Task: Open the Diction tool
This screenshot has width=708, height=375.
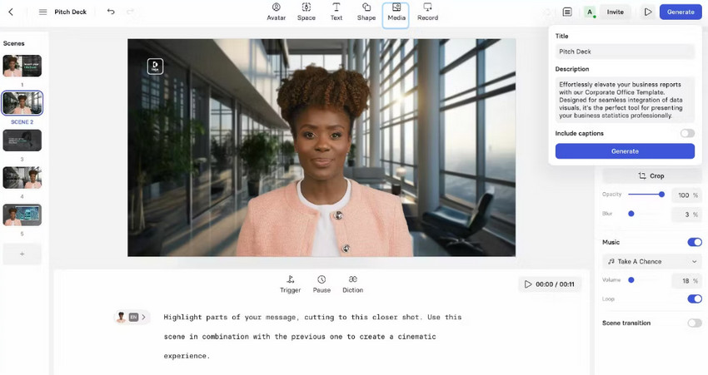Action: (x=352, y=284)
